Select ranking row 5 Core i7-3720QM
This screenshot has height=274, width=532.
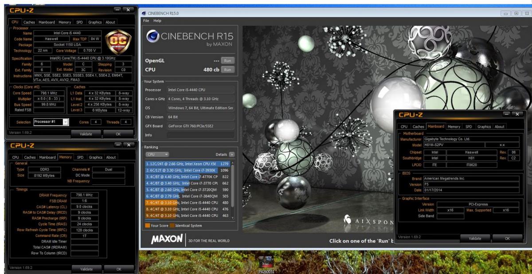click(187, 190)
